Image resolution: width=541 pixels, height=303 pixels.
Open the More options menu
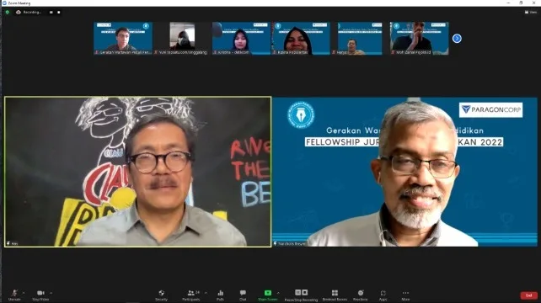click(405, 295)
